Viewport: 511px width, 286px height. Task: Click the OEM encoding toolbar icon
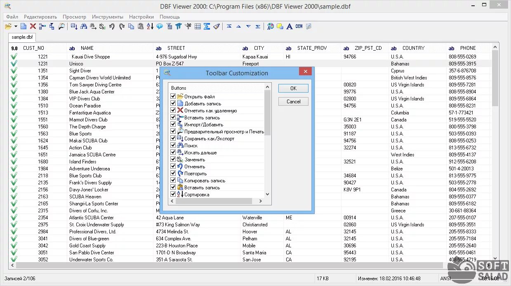[x=299, y=26]
